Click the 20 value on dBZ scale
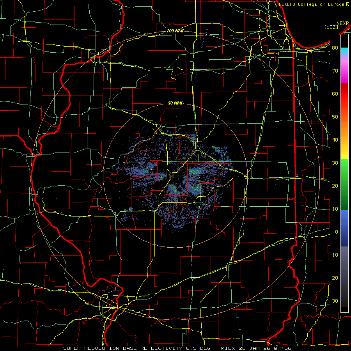This screenshot has height=351, width=351. click(x=335, y=186)
